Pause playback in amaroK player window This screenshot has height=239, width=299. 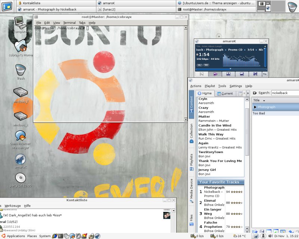click(x=228, y=74)
